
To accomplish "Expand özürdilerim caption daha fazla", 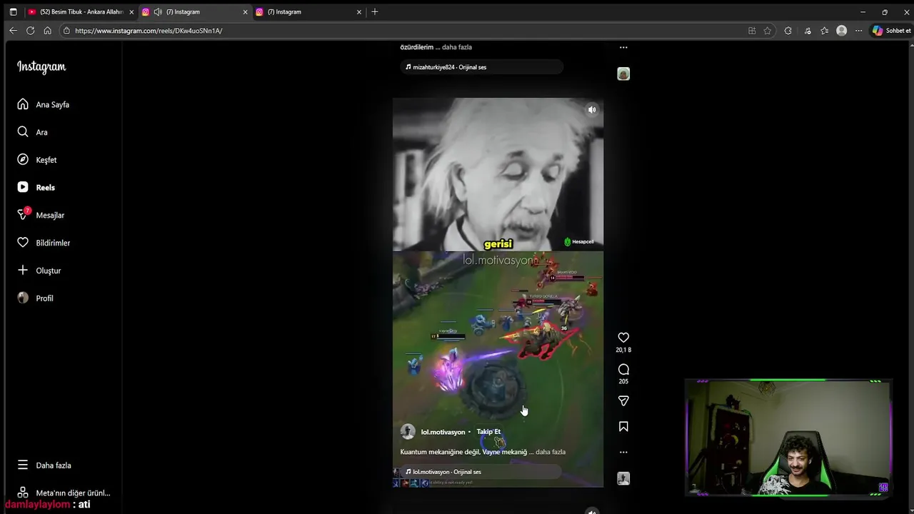I will point(457,47).
